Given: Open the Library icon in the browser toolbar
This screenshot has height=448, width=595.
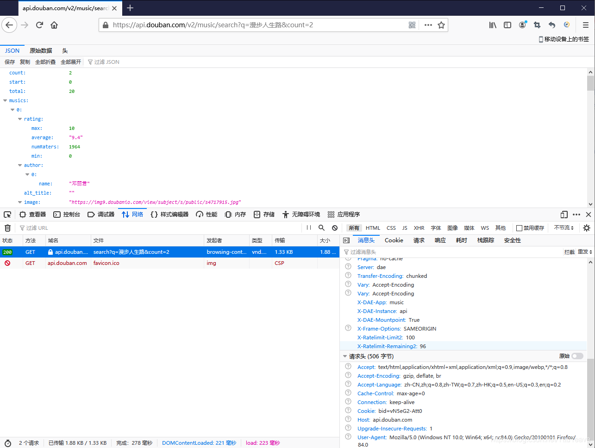Looking at the screenshot, I should click(493, 25).
